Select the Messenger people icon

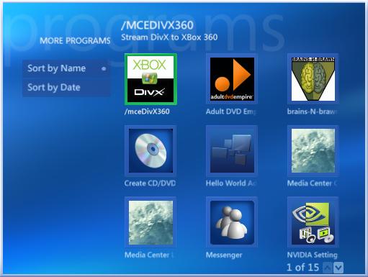click(232, 222)
